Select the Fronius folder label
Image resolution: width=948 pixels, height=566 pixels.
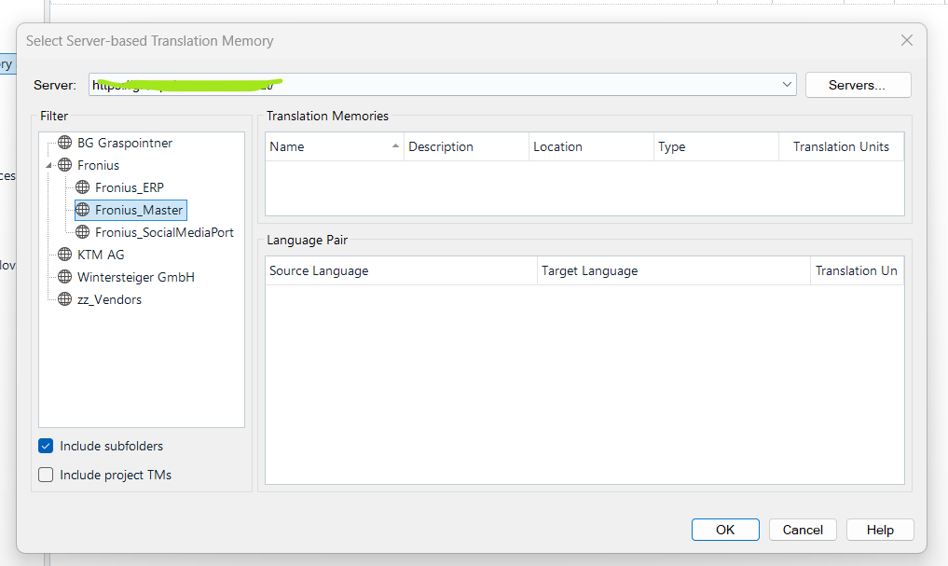click(x=98, y=165)
